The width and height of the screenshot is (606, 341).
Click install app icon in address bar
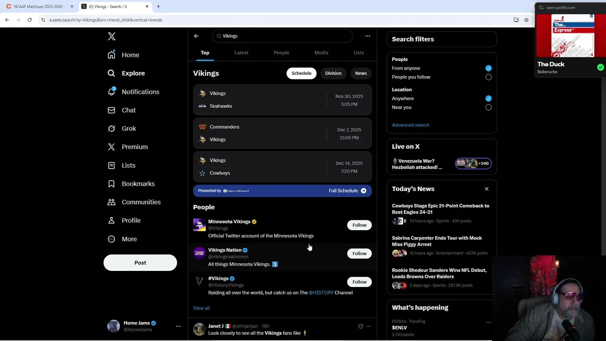click(516, 20)
